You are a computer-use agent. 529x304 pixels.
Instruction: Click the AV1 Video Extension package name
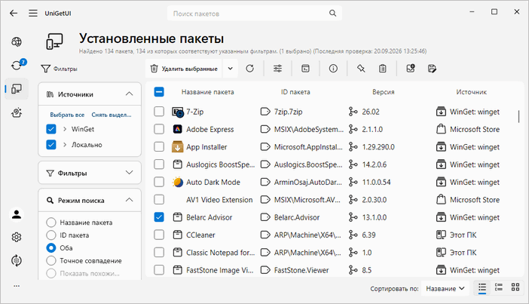point(219,200)
